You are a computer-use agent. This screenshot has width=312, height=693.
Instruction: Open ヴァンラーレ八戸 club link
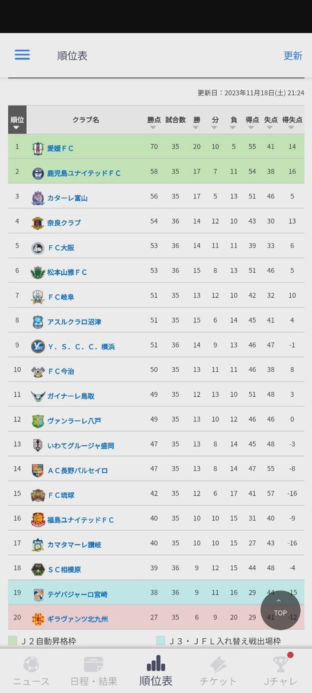coord(74,421)
